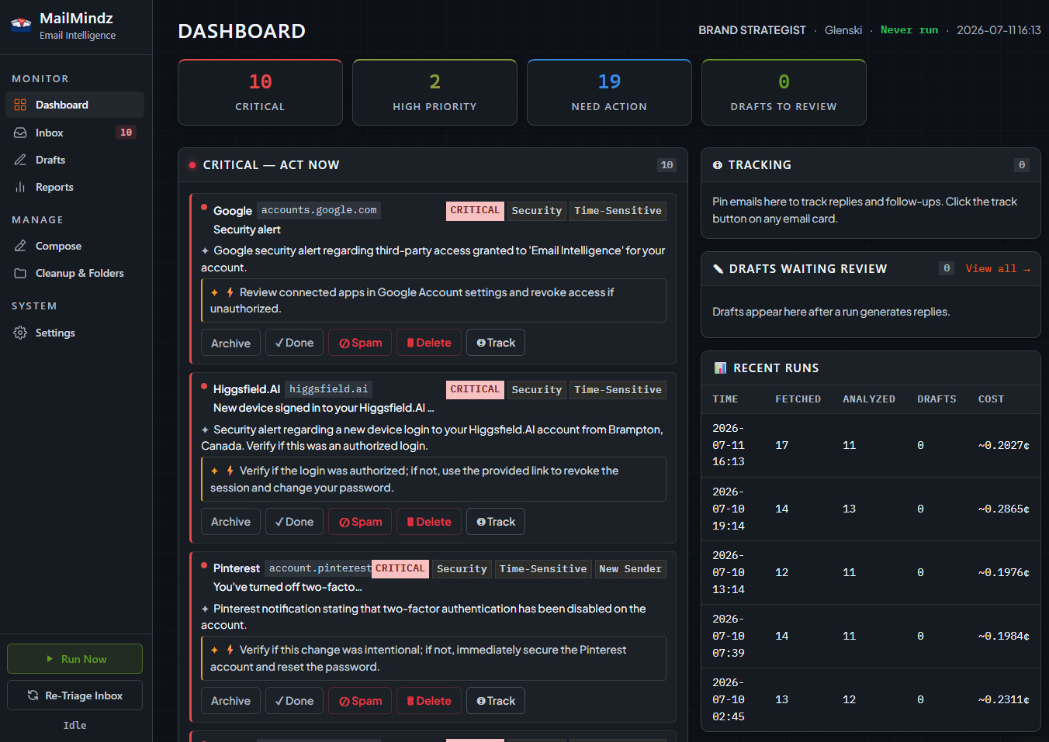1049x742 pixels.
Task: Mark the Higgsfield.AI email as Done
Action: click(x=294, y=522)
